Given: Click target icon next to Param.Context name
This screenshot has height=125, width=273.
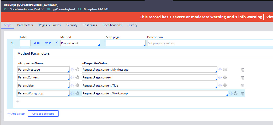Looking at the screenshot, I should pos(72,77).
